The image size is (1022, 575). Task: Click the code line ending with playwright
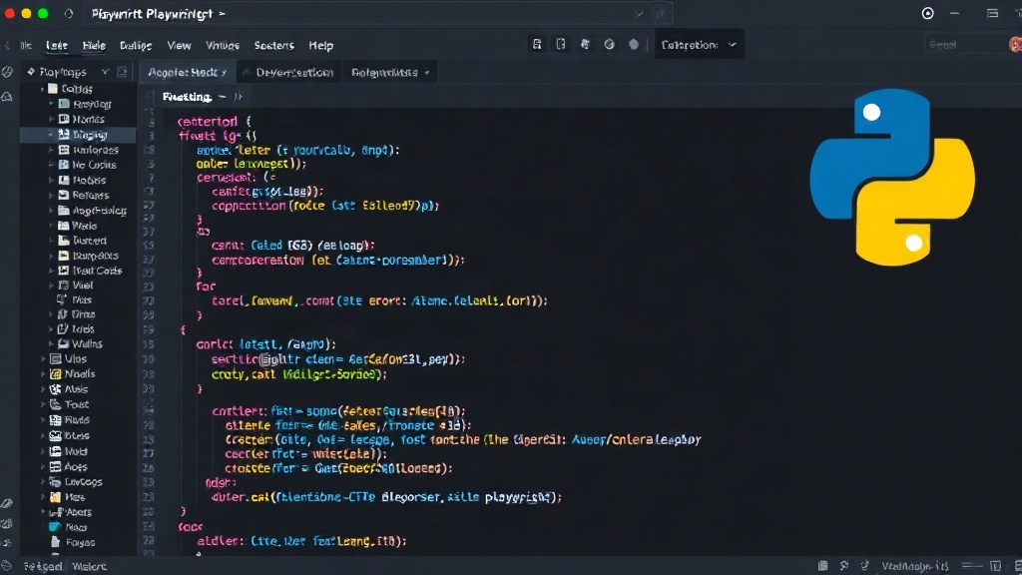pyautogui.click(x=386, y=497)
